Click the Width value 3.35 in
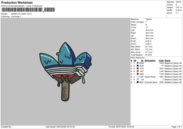This screenshot has width=183, height=129. coord(178,10)
